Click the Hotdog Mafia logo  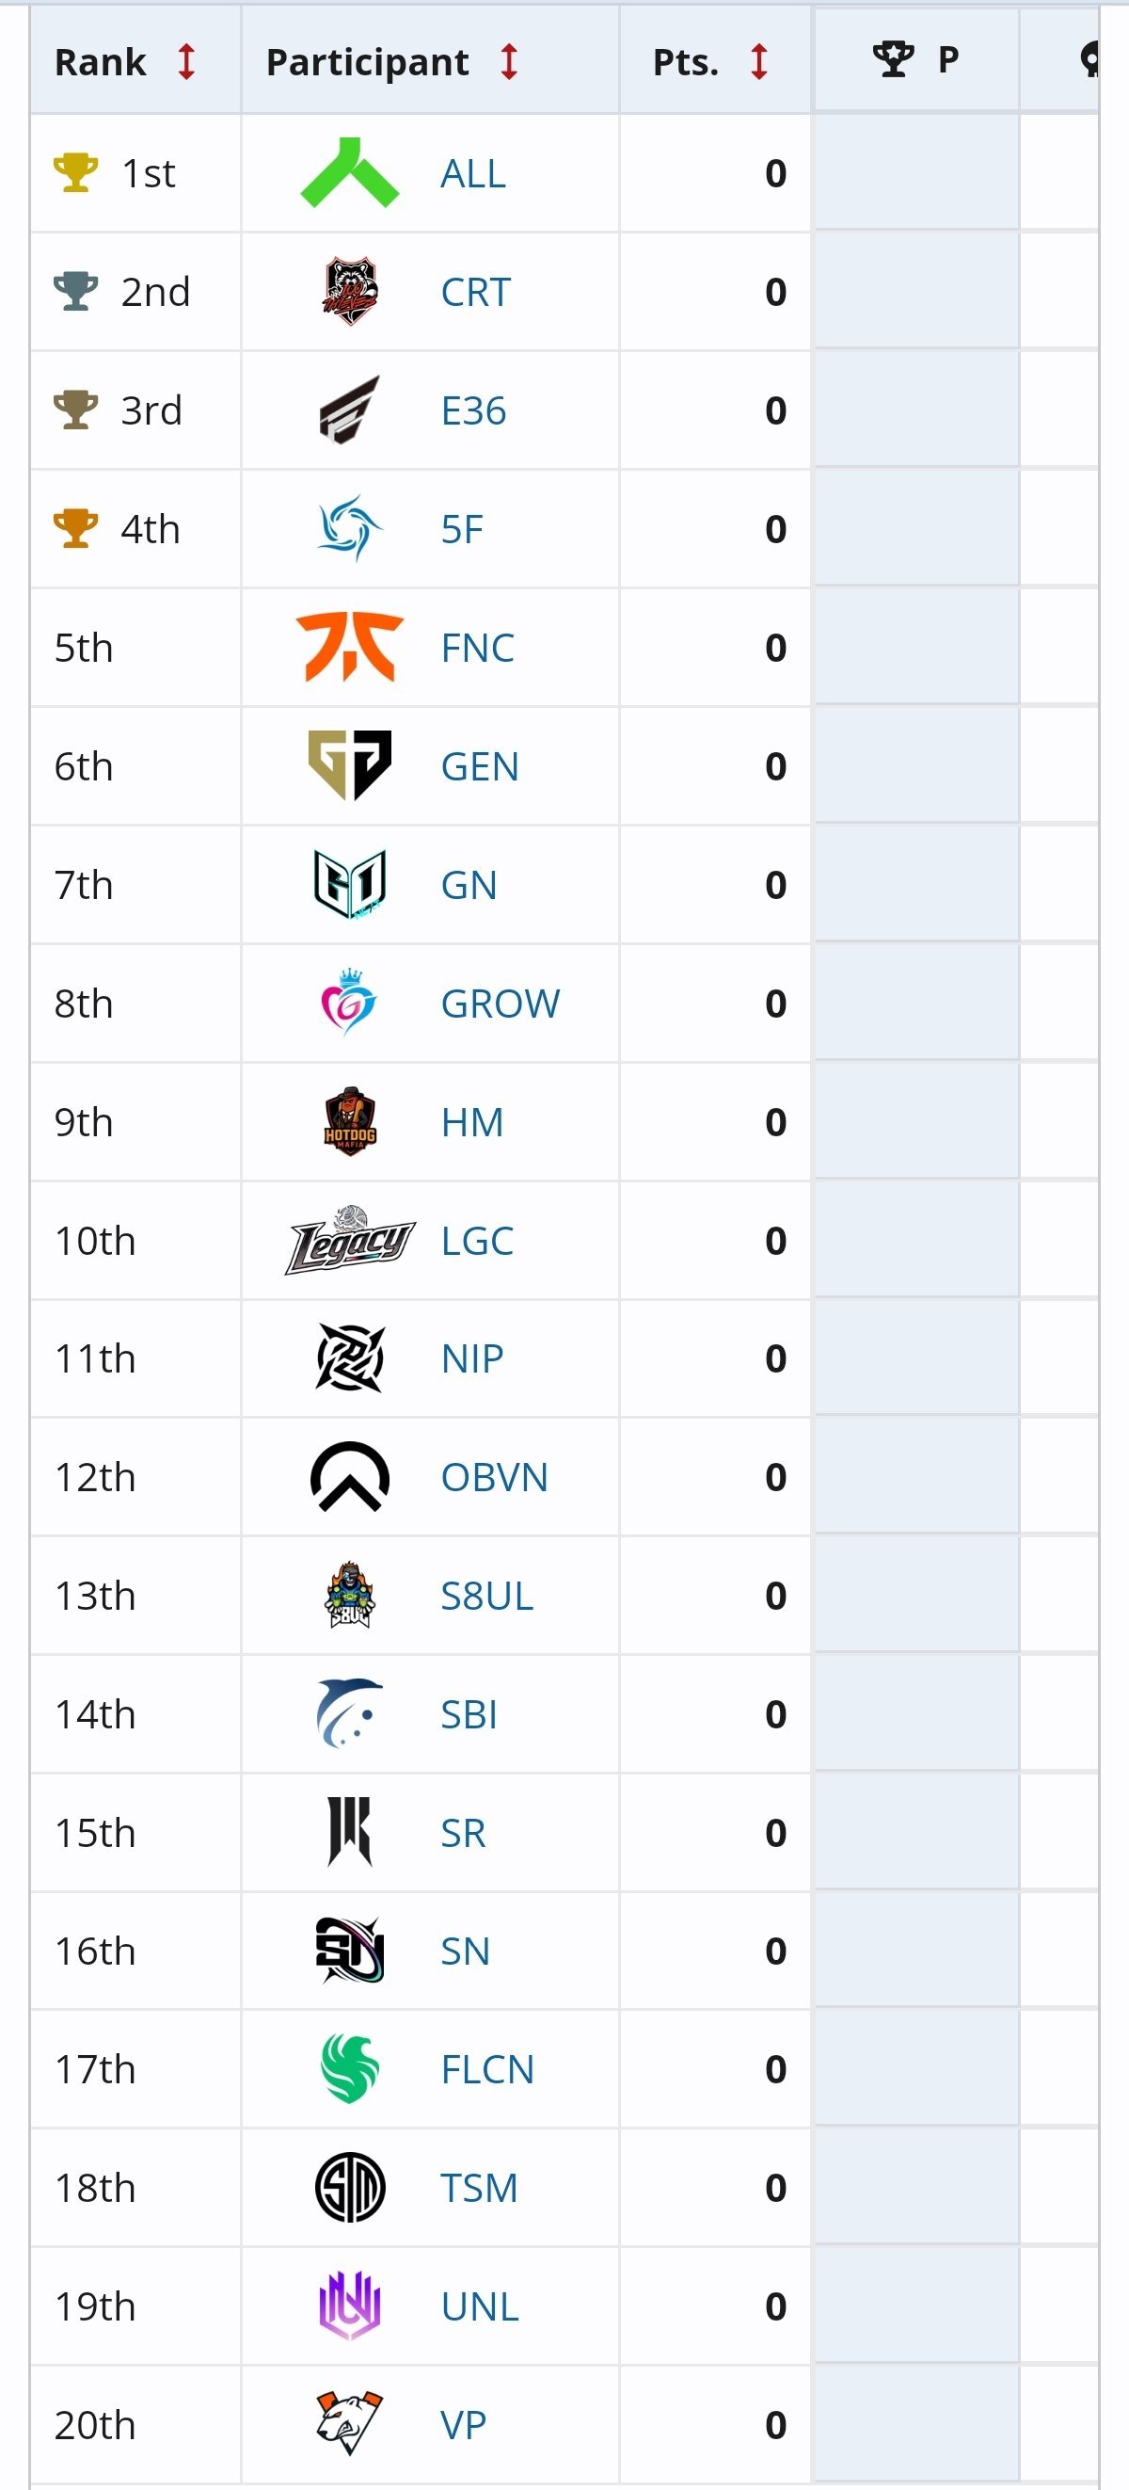click(350, 1121)
